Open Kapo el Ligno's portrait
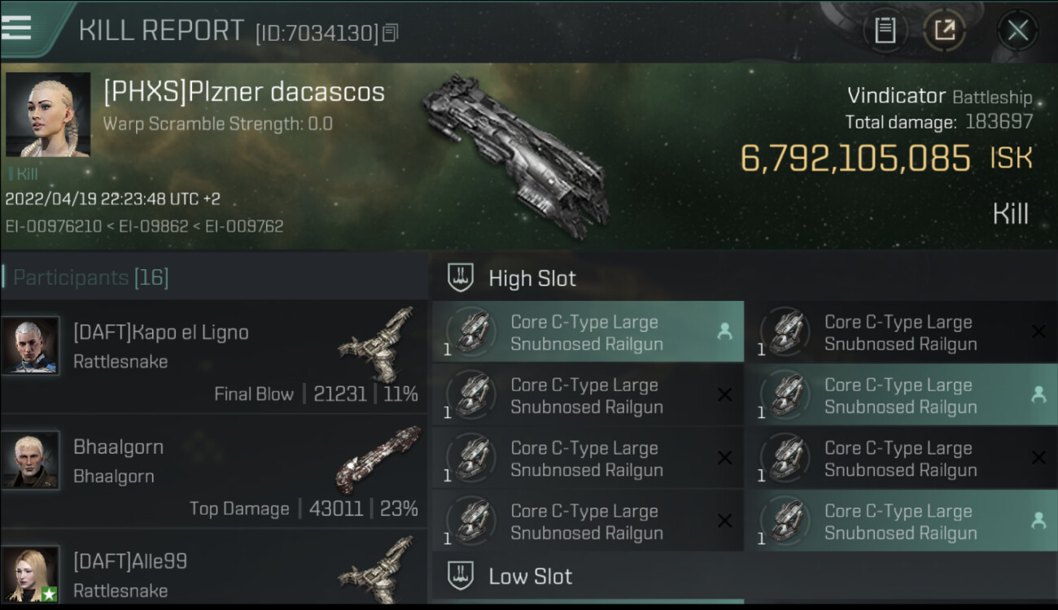 click(x=30, y=345)
